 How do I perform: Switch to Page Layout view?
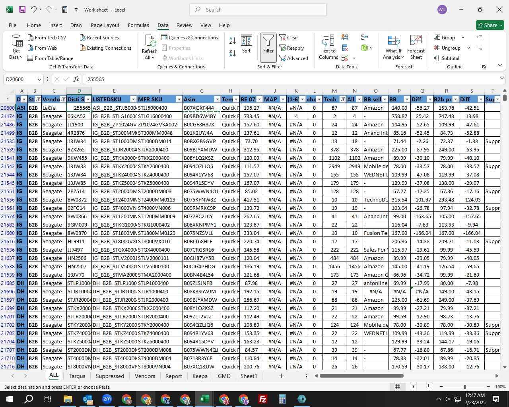coord(414,386)
